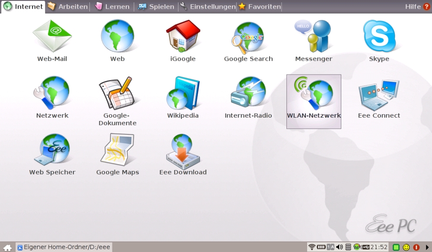432x252 pixels.
Task: Launch Skype
Action: [379, 36]
